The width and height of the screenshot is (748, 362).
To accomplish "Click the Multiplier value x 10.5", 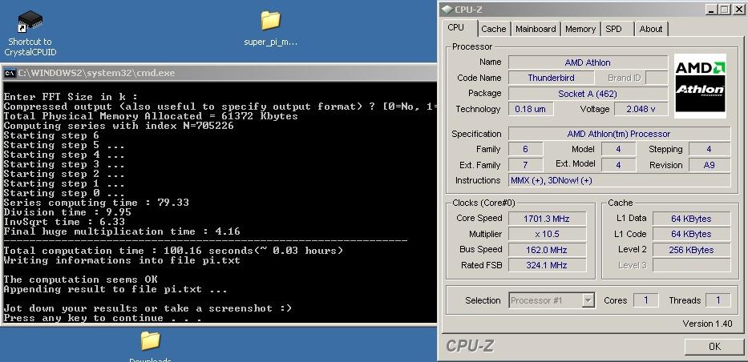I will point(547,234).
